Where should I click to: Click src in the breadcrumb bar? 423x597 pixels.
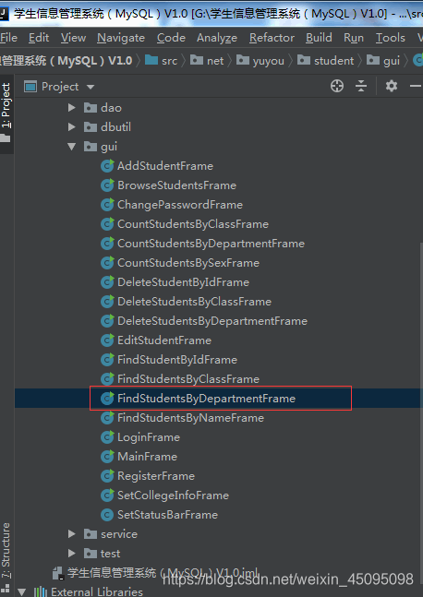point(162,61)
